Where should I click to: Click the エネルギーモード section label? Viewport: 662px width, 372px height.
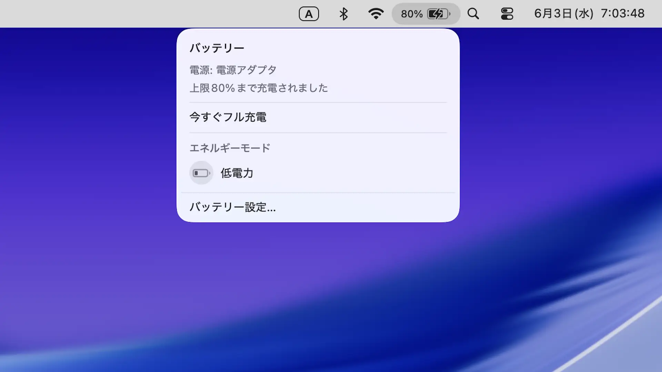pos(230,148)
